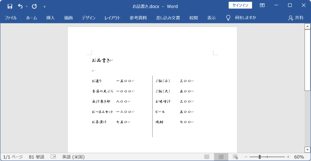Open the undo history dropdown arrow

27,7
